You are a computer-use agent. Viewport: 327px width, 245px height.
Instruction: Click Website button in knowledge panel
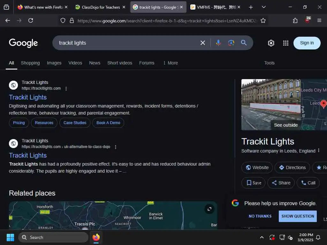tap(257, 167)
